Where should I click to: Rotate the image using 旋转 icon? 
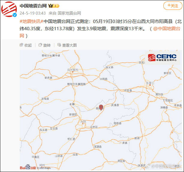[x=45, y=45]
